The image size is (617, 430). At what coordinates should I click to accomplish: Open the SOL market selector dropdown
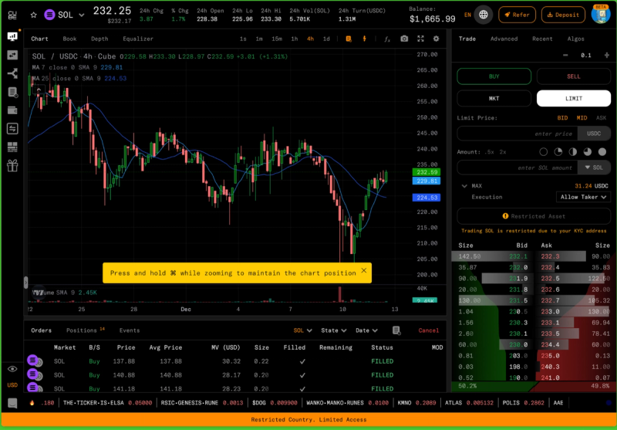tap(82, 15)
